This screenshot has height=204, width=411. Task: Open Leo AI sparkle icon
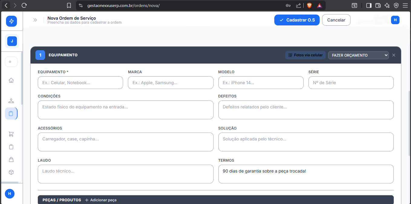point(387,5)
